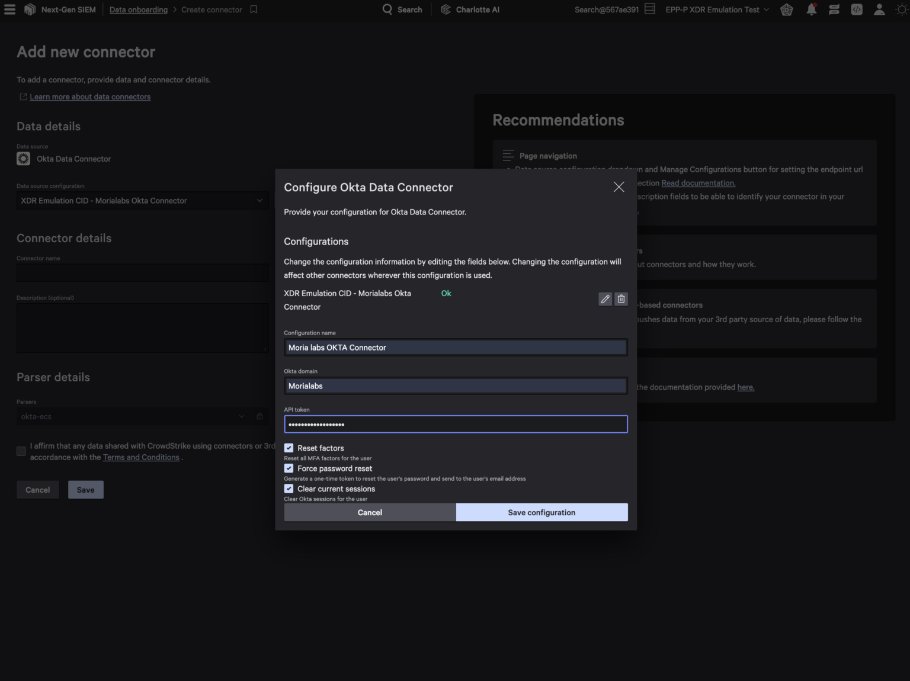Open Learn more about data connectors link
This screenshot has width=910, height=681.
89,97
